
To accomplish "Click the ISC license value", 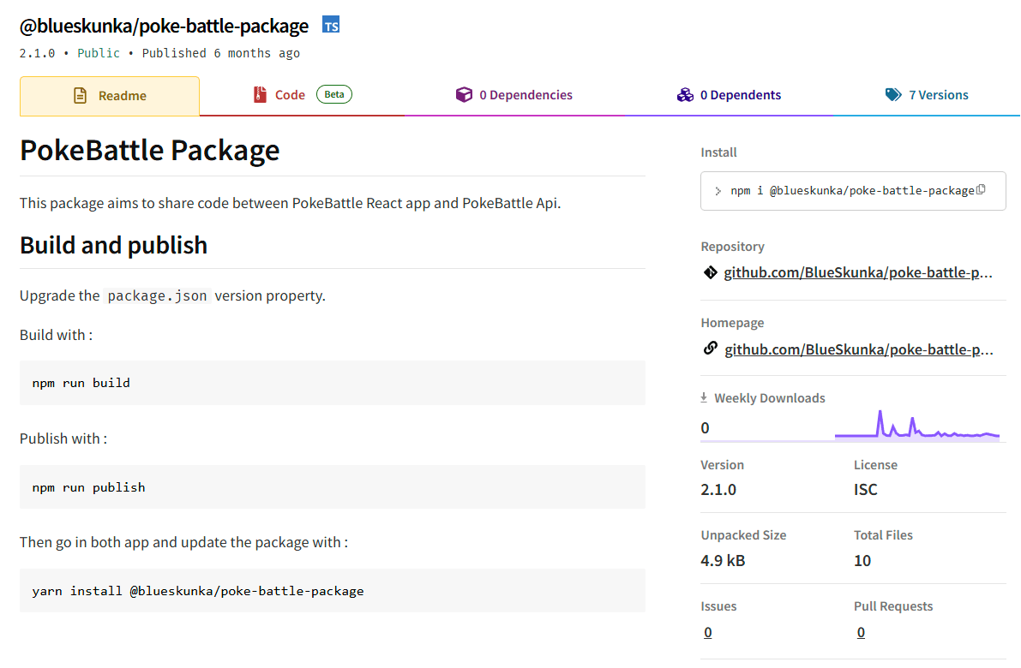I will tap(865, 490).
